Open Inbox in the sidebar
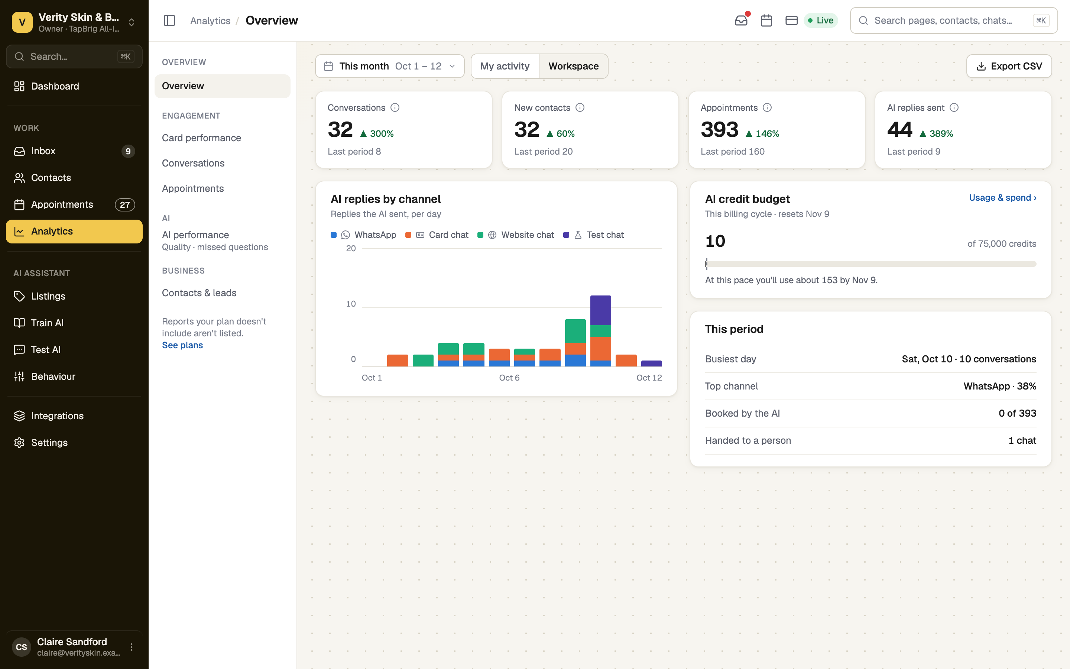 coord(74,151)
